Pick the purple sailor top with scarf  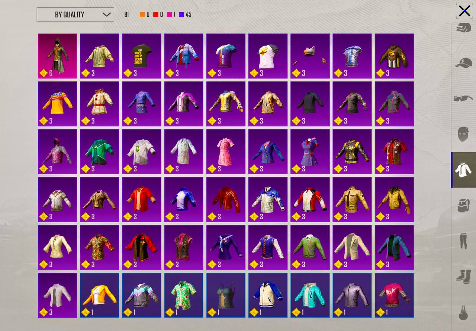[226, 247]
